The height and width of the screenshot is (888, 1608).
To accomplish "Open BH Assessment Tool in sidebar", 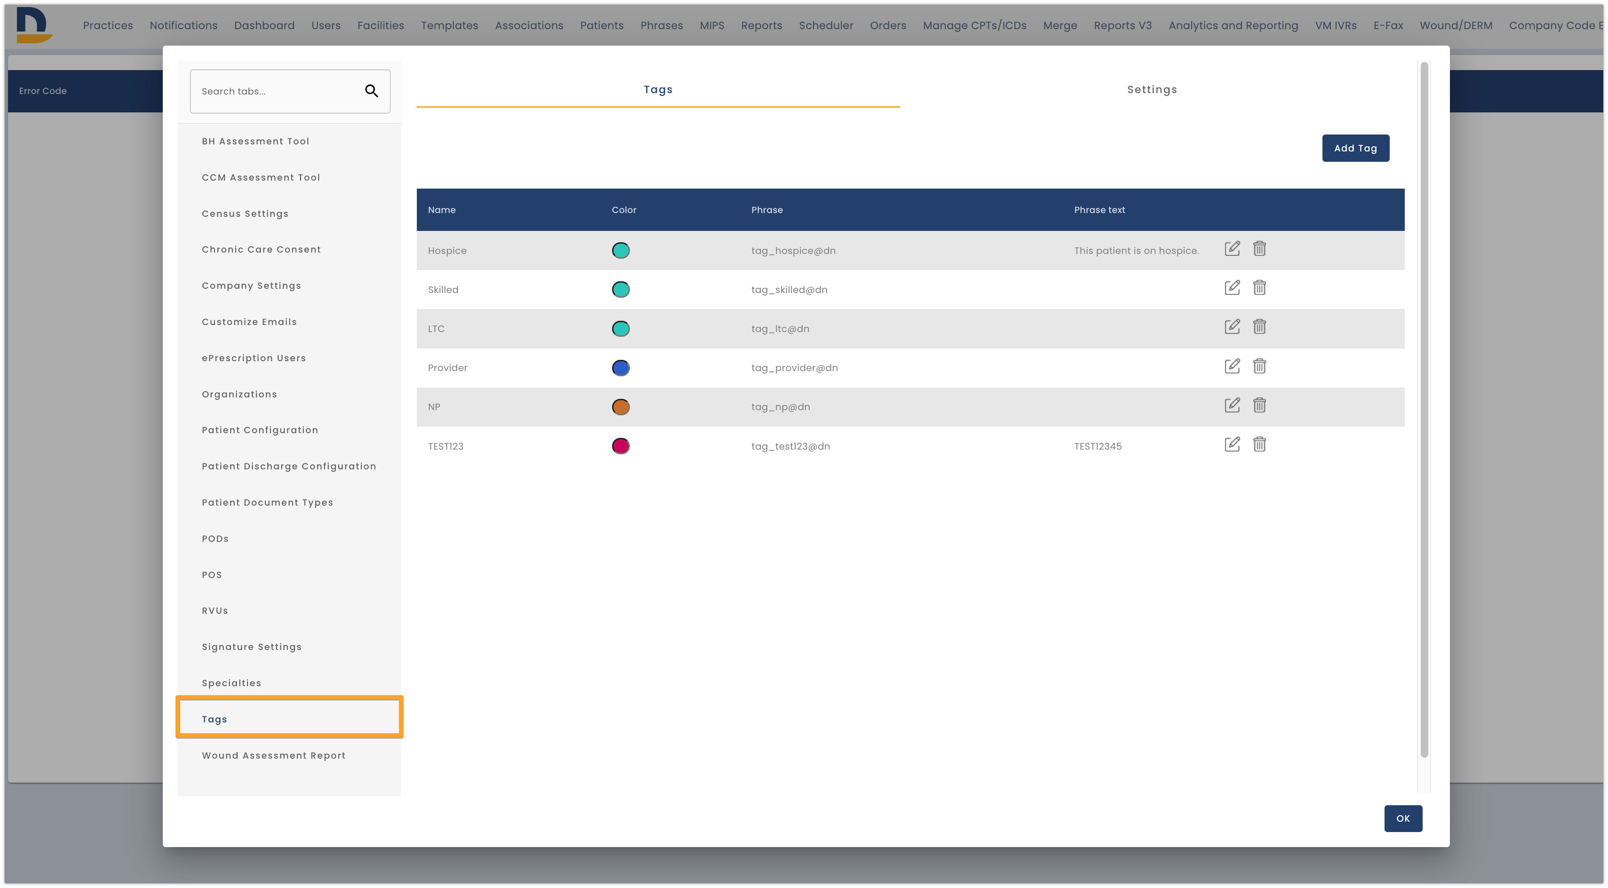I will tap(255, 141).
